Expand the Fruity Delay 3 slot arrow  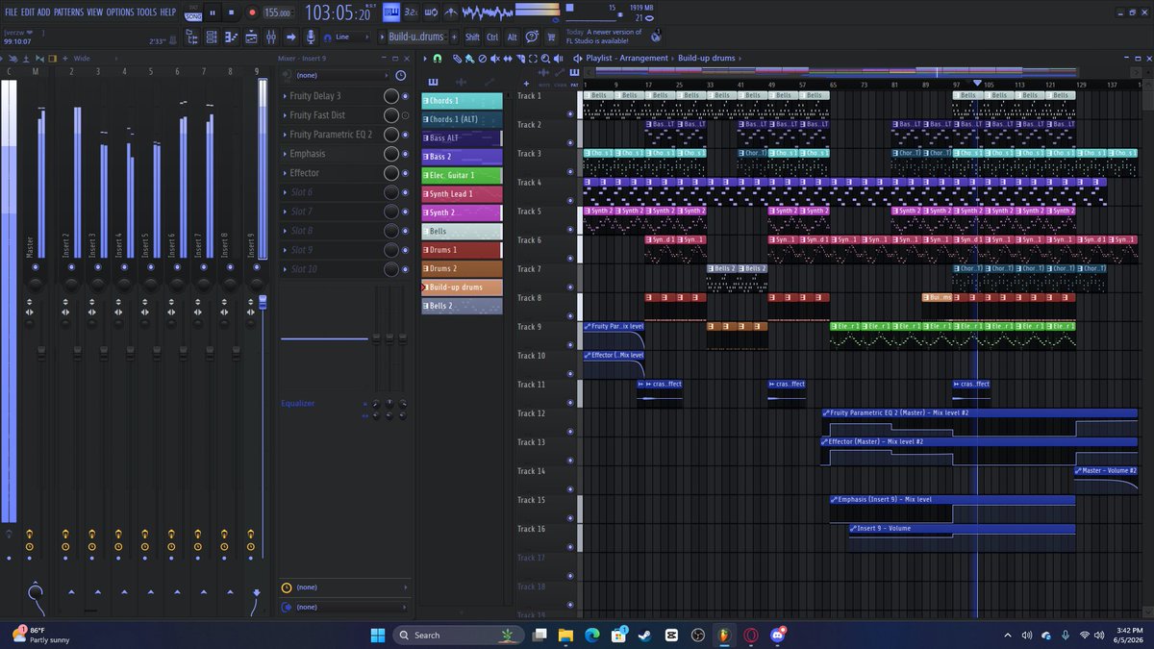[x=285, y=96]
